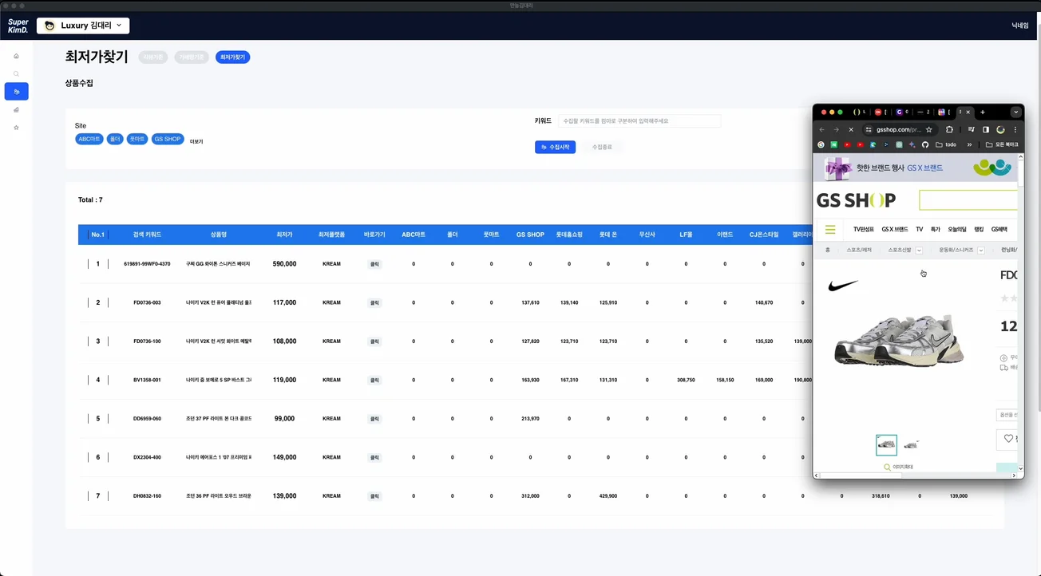Image resolution: width=1041 pixels, height=576 pixels.
Task: Open the 닉네임 profile link
Action: [x=1019, y=26]
